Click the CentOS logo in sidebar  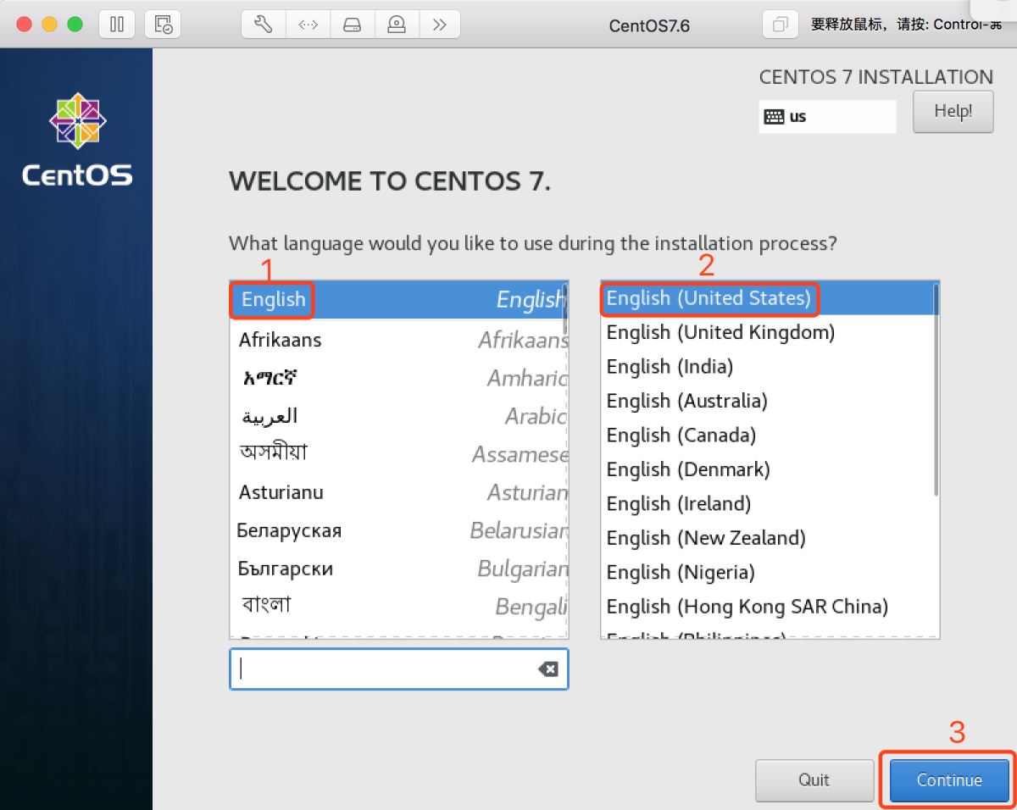pyautogui.click(x=77, y=140)
